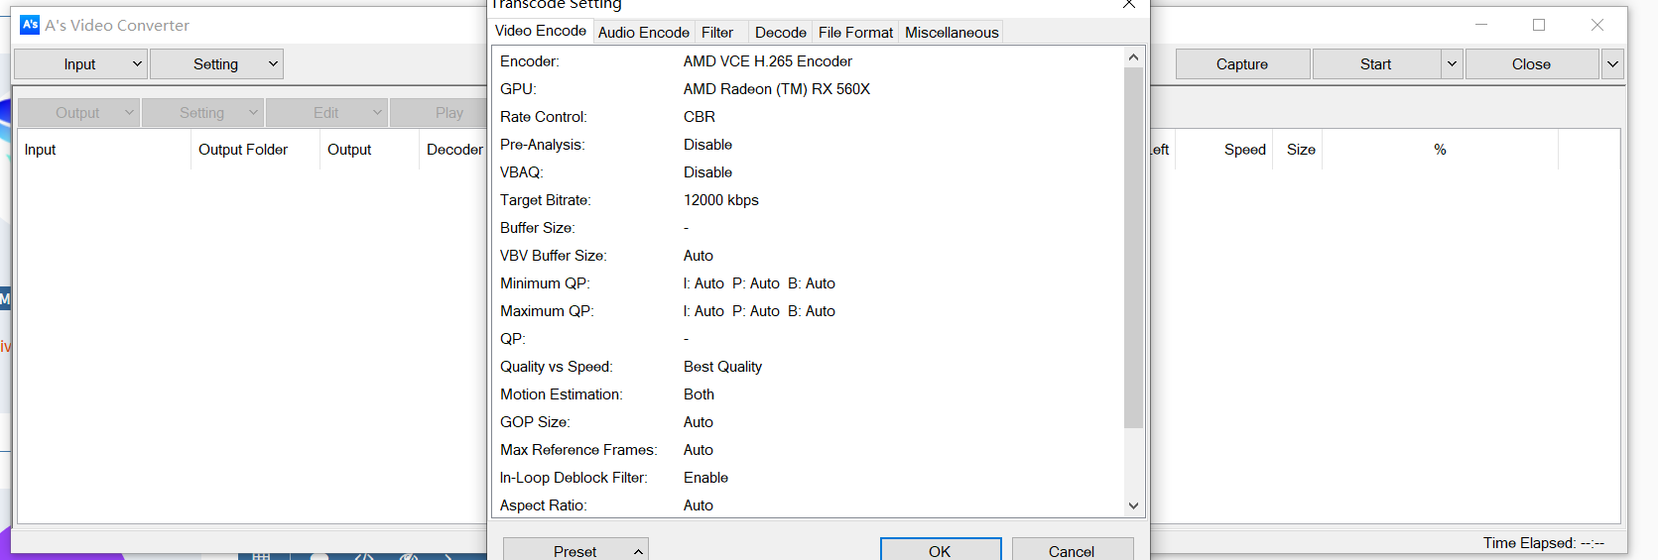Switch to the Audio Encode tab
Screen dimensions: 1658x560
[x=643, y=33]
